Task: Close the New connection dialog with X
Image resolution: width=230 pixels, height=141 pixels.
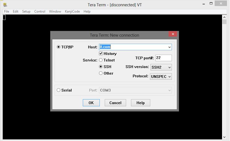Action: pos(173,34)
